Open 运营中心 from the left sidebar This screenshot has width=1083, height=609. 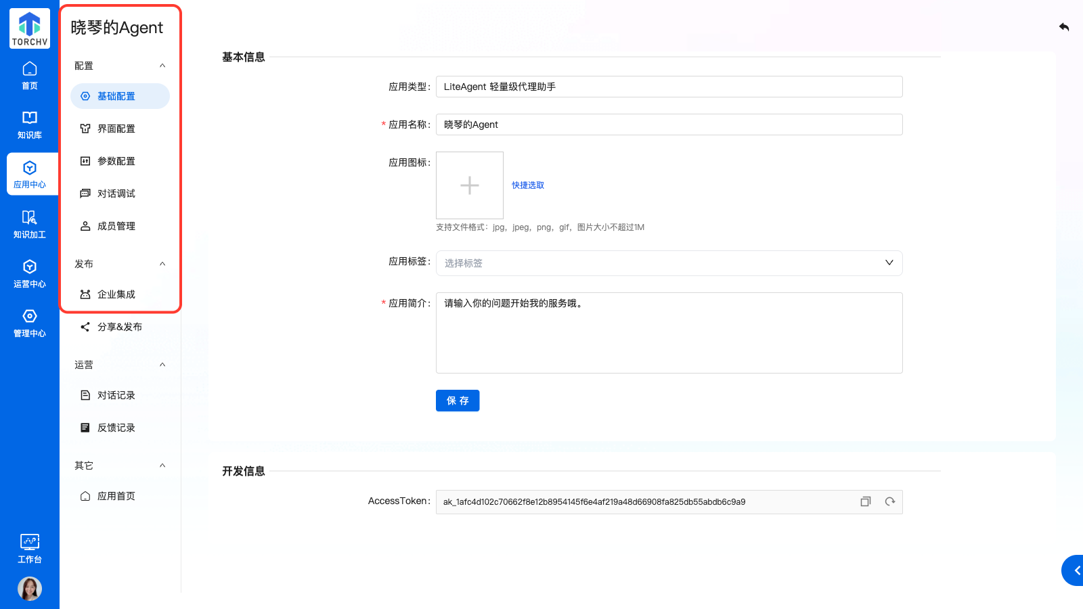[30, 273]
